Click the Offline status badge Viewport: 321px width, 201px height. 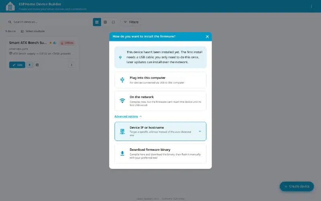67,43
